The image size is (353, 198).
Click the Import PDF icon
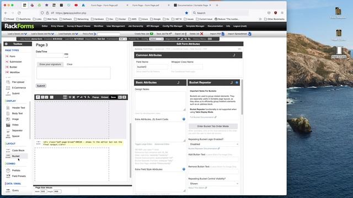pos(223,34)
